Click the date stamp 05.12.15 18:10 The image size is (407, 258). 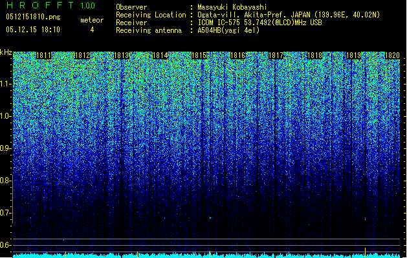coord(33,30)
